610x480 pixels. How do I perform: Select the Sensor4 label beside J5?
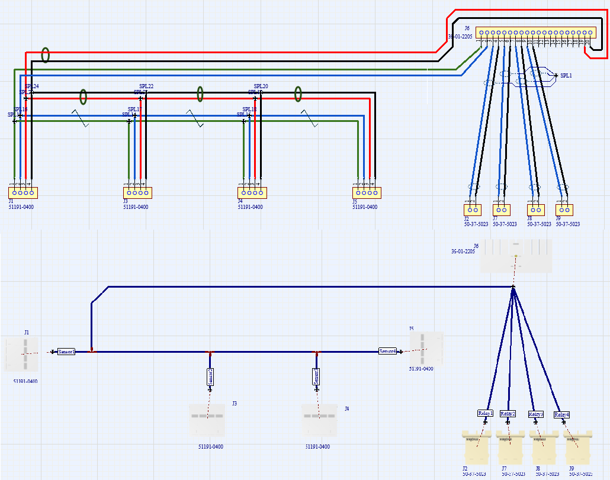pos(388,351)
